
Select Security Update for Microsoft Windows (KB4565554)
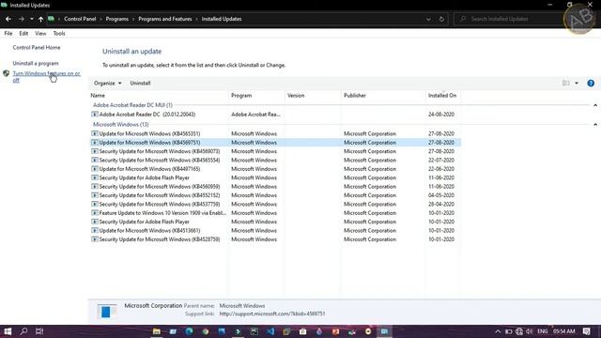275,161
